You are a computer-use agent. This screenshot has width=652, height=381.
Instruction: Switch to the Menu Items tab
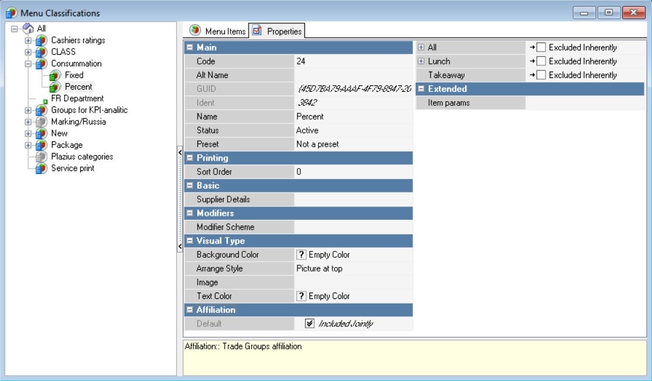point(218,31)
